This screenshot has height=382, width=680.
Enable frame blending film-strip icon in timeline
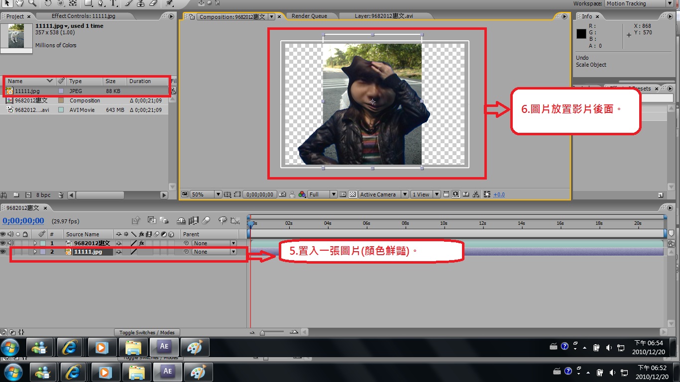193,221
